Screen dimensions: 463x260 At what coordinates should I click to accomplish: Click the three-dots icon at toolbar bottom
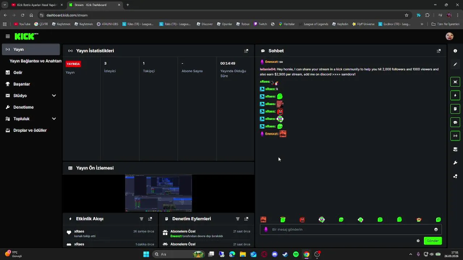(455, 176)
